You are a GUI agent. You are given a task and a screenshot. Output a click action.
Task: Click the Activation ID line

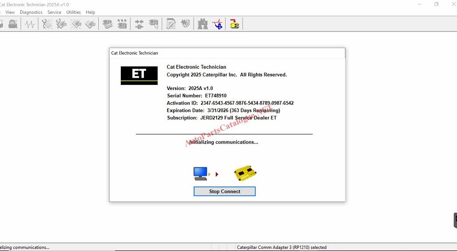(230, 103)
